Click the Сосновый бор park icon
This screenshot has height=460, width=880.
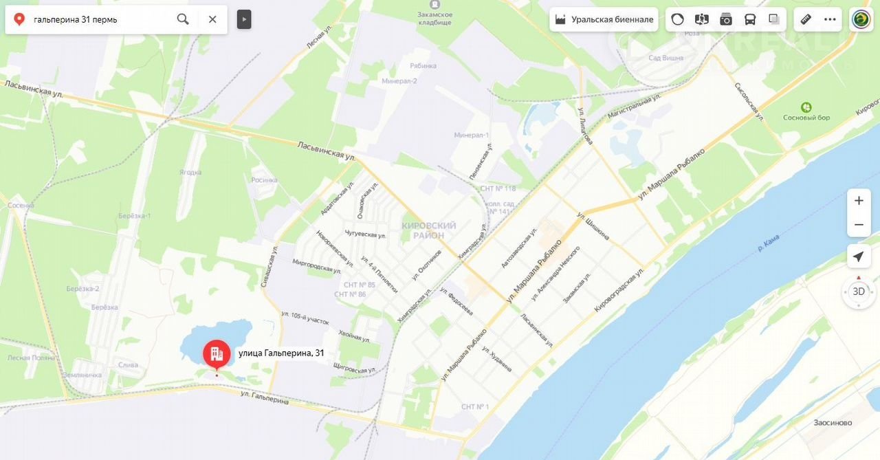click(806, 107)
